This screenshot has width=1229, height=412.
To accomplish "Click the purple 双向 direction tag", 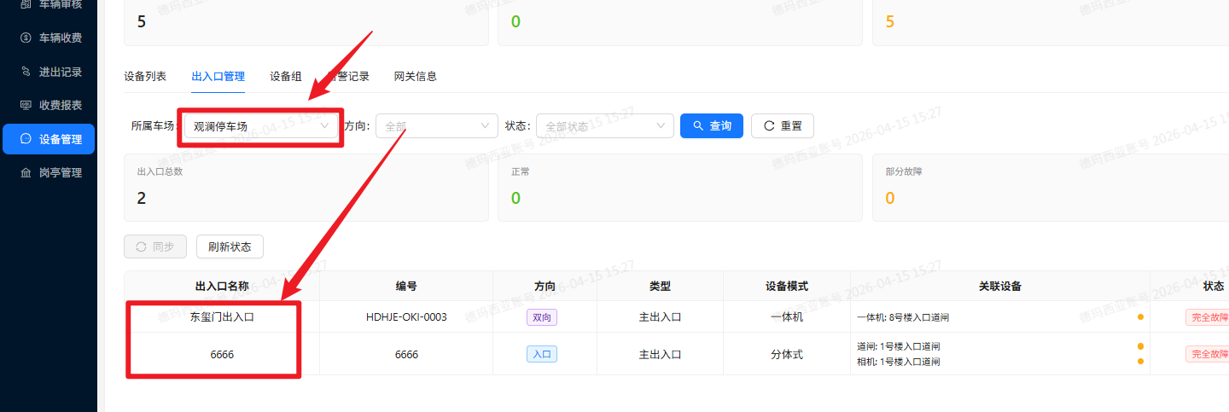I will 542,317.
